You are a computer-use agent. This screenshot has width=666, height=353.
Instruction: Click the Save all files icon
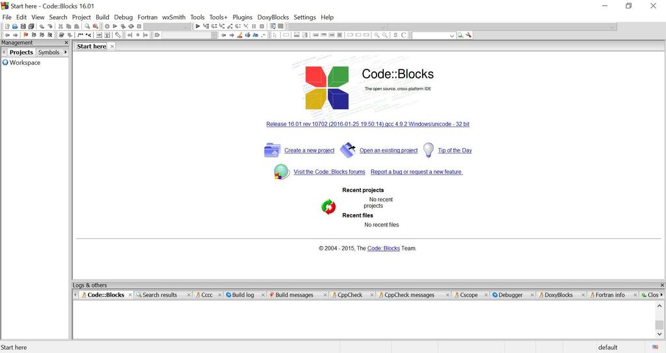(x=31, y=26)
